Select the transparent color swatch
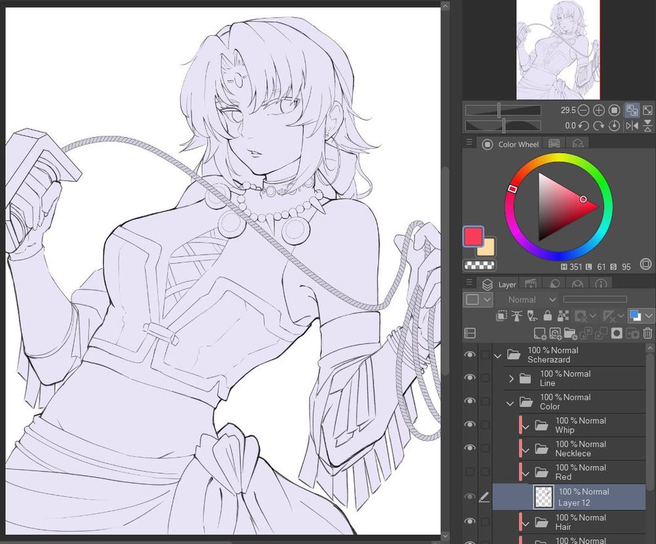 pos(480,265)
